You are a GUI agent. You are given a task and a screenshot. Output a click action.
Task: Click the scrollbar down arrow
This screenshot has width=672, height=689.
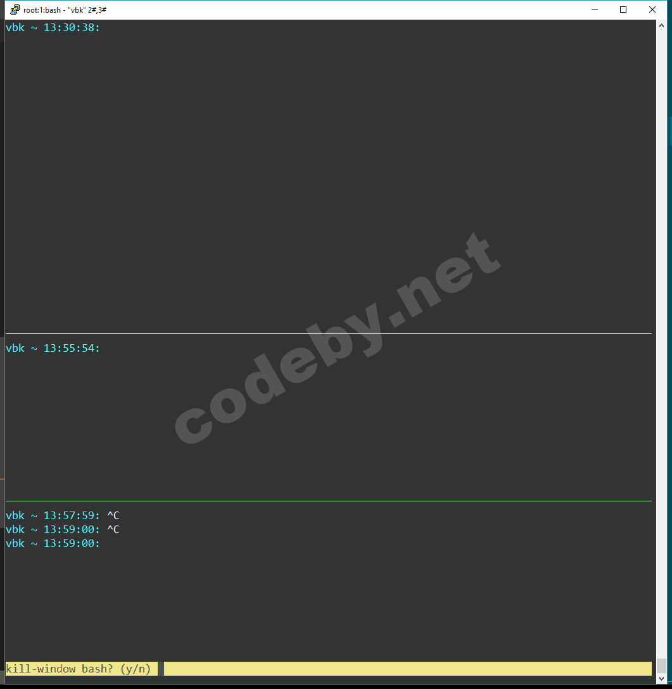tap(661, 679)
